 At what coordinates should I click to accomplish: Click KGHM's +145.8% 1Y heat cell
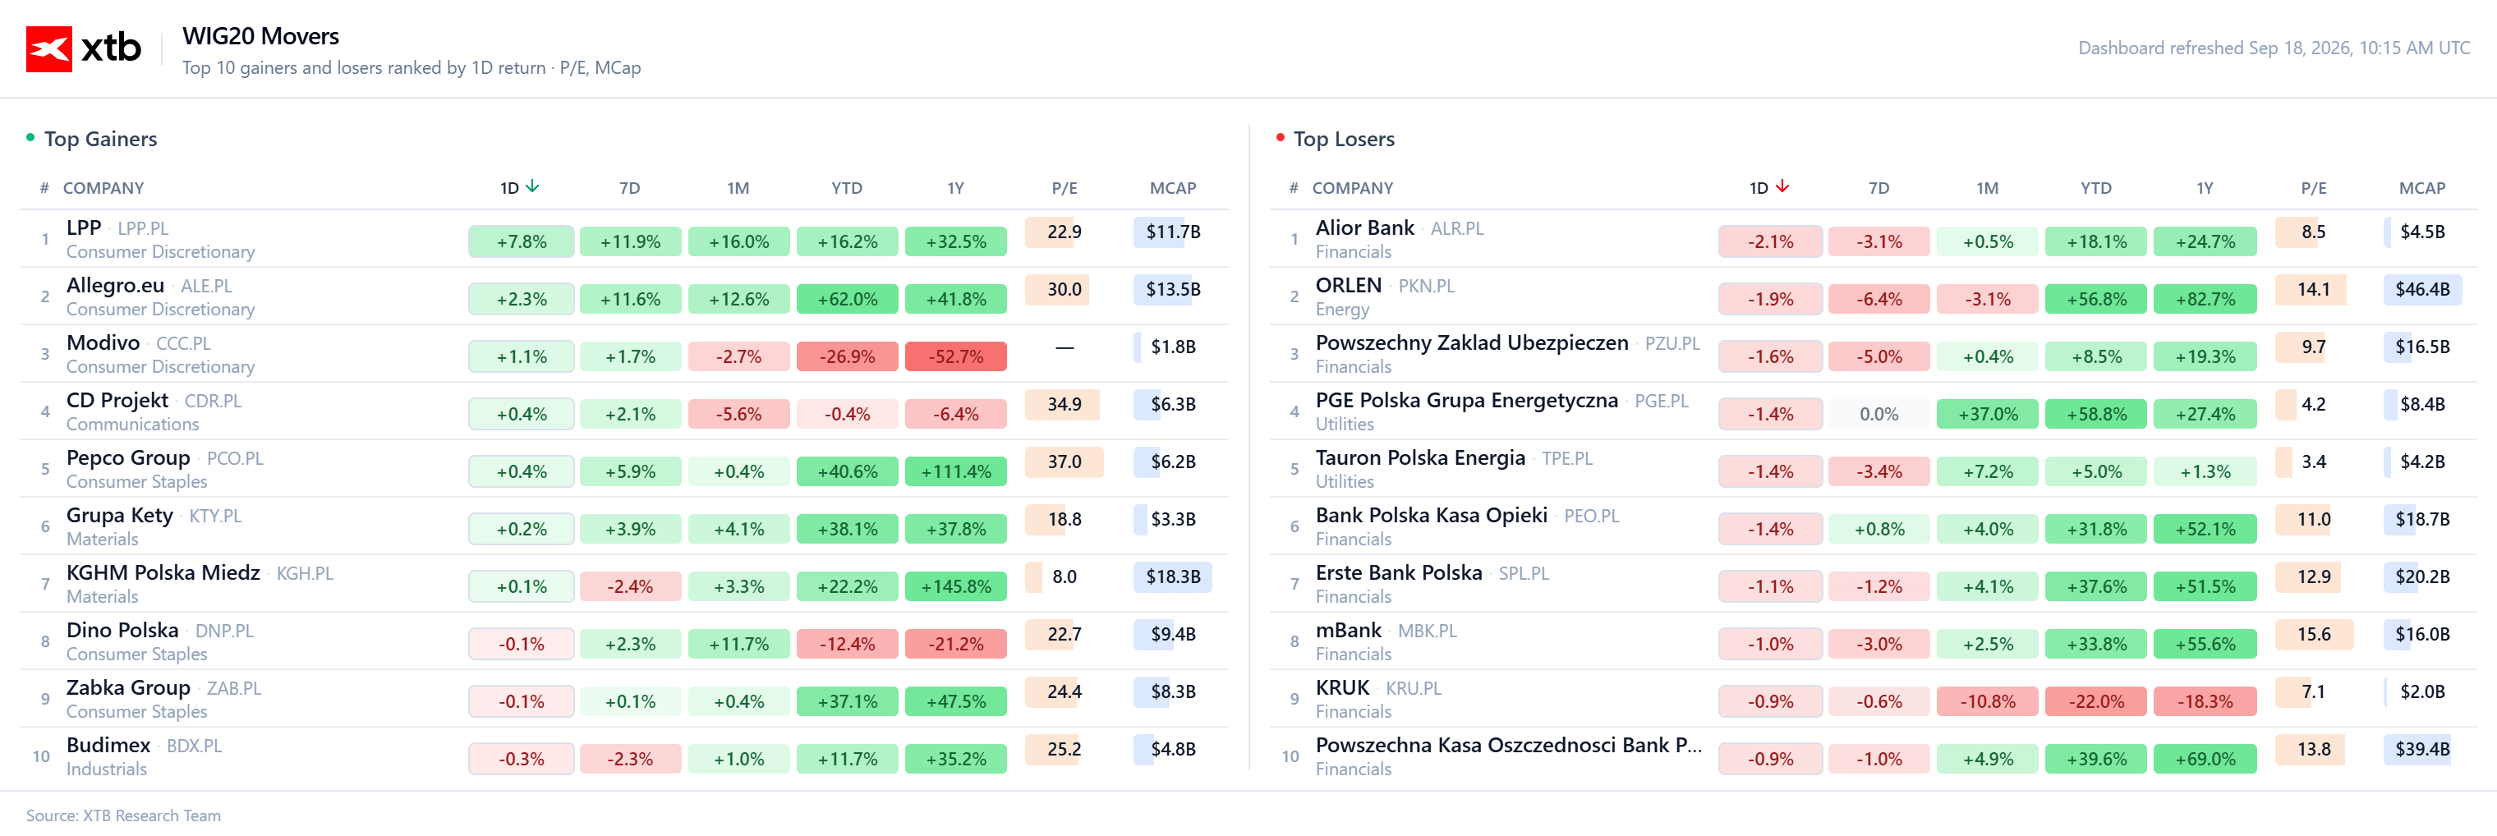pyautogui.click(x=956, y=586)
